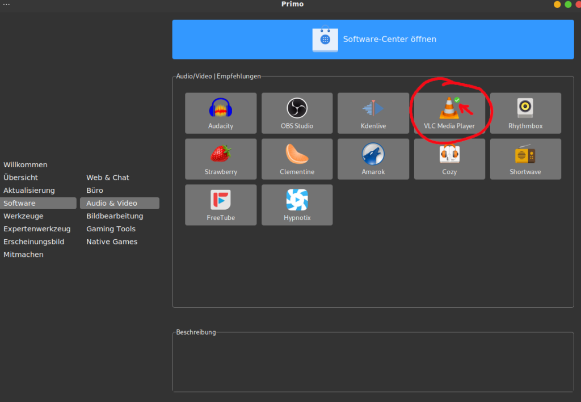Select the Clementine orange slice icon
Image resolution: width=581 pixels, height=402 pixels.
(x=297, y=154)
